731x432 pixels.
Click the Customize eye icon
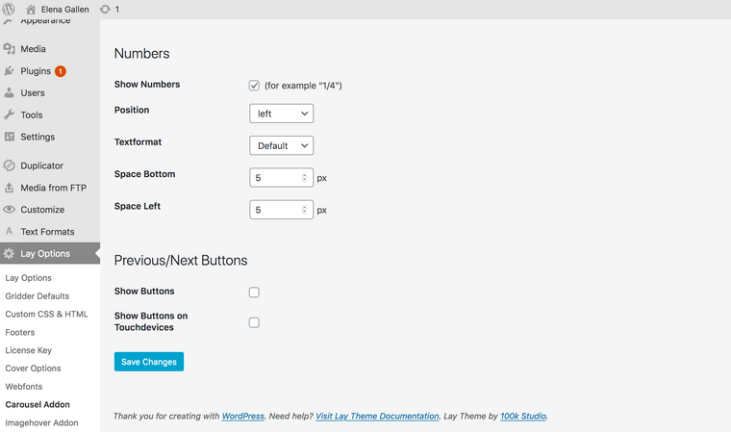pyautogui.click(x=10, y=210)
